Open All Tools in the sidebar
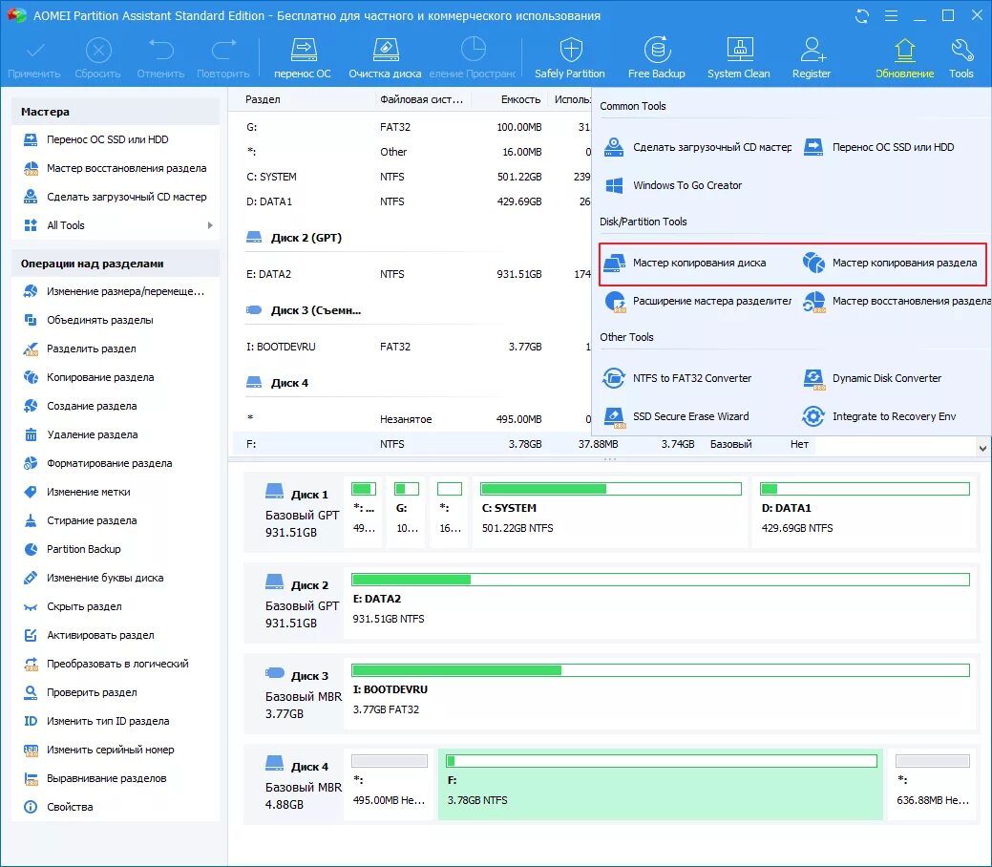Viewport: 992px width, 867px height. point(116,225)
